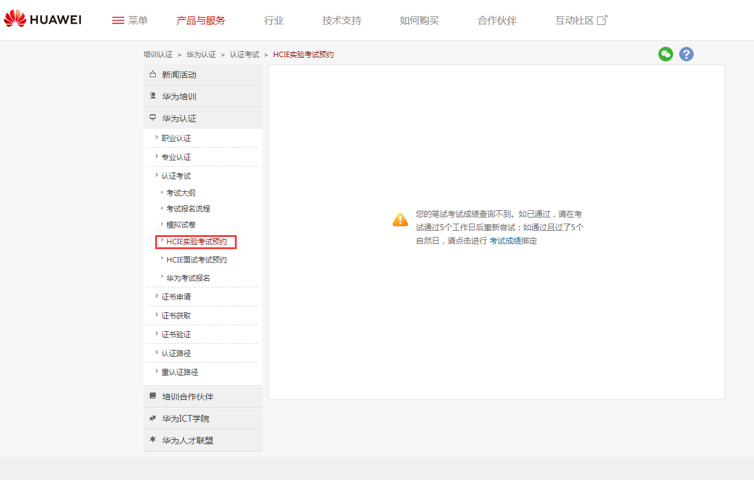Click the 考试成绩 link in the warning message

505,241
